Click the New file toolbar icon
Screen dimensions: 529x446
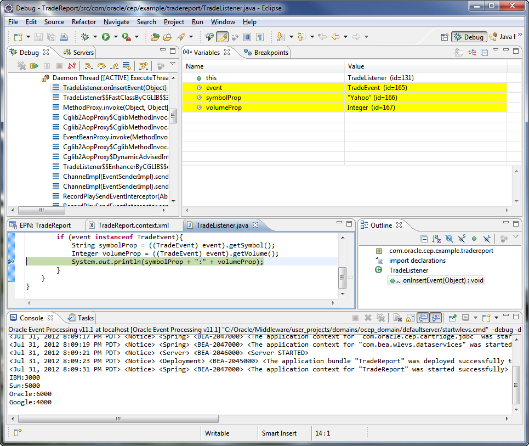(18, 37)
